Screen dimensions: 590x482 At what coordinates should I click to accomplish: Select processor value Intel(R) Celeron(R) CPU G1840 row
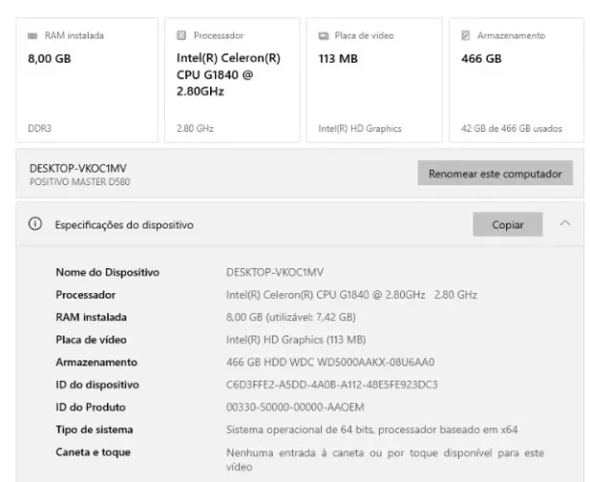(x=352, y=295)
